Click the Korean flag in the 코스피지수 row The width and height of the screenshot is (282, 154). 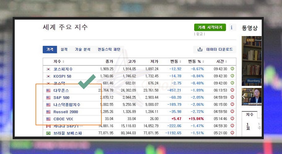click(48, 69)
